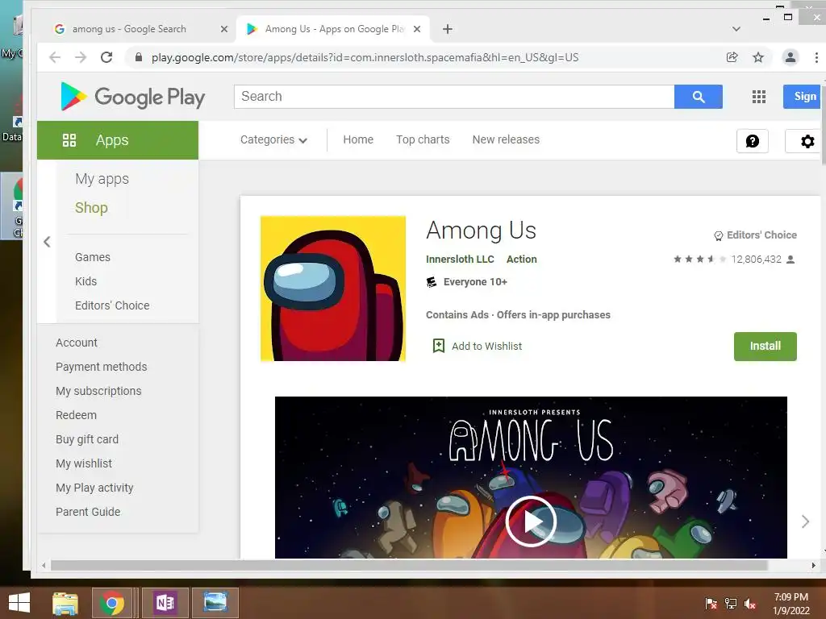826x619 pixels.
Task: Play the Among Us trailer video
Action: coord(531,521)
